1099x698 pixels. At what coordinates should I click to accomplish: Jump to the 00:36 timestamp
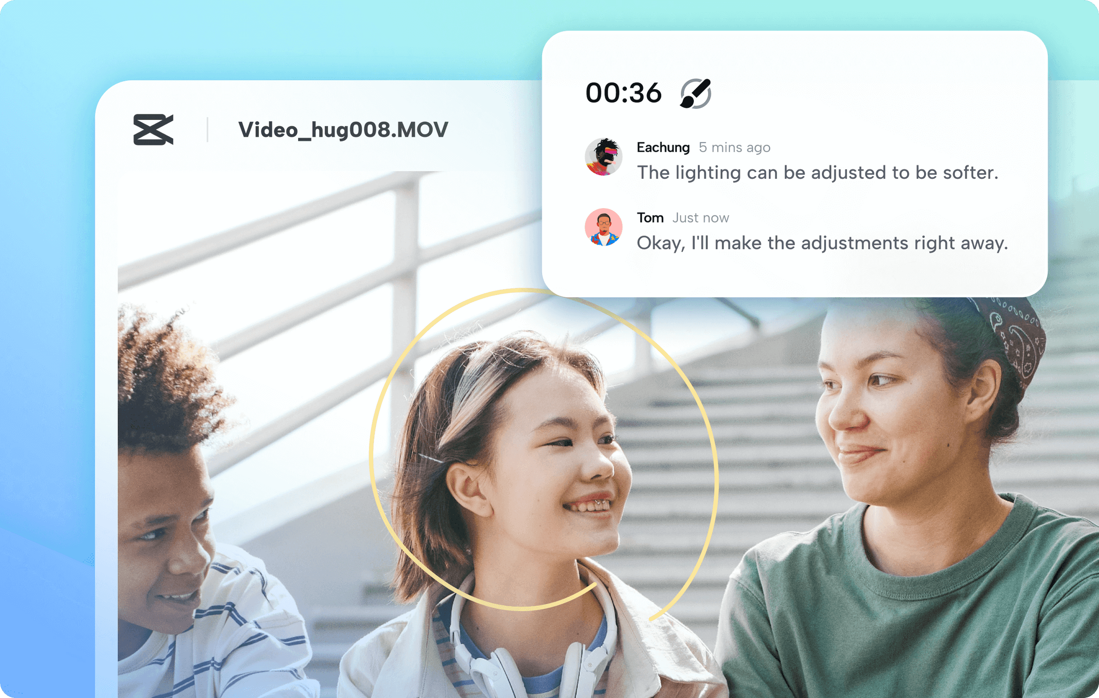[624, 93]
